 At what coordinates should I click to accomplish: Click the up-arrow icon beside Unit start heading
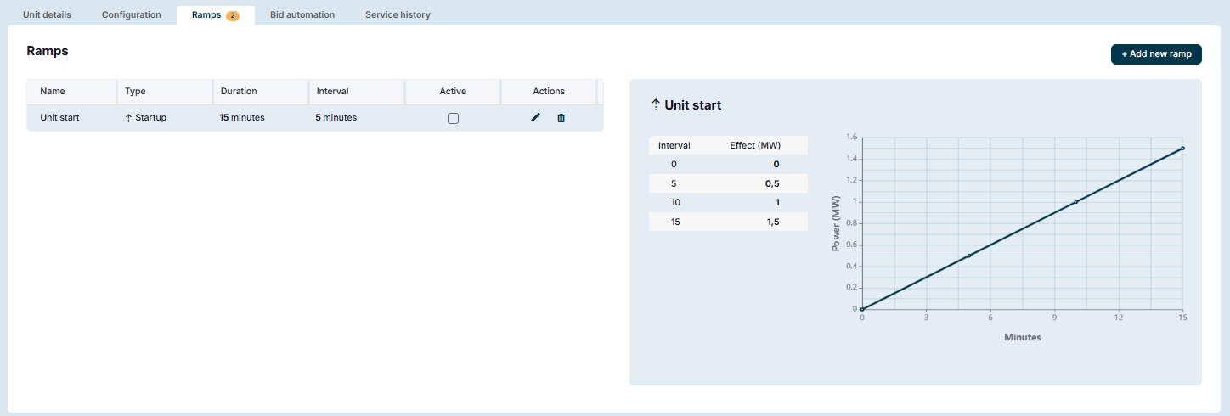(655, 104)
